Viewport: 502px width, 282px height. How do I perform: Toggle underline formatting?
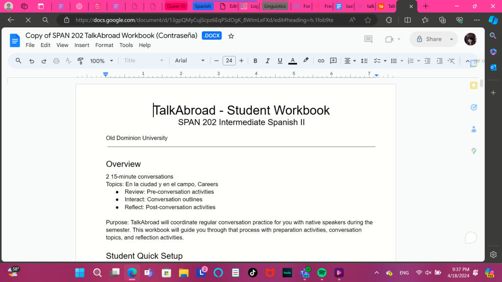tap(280, 61)
